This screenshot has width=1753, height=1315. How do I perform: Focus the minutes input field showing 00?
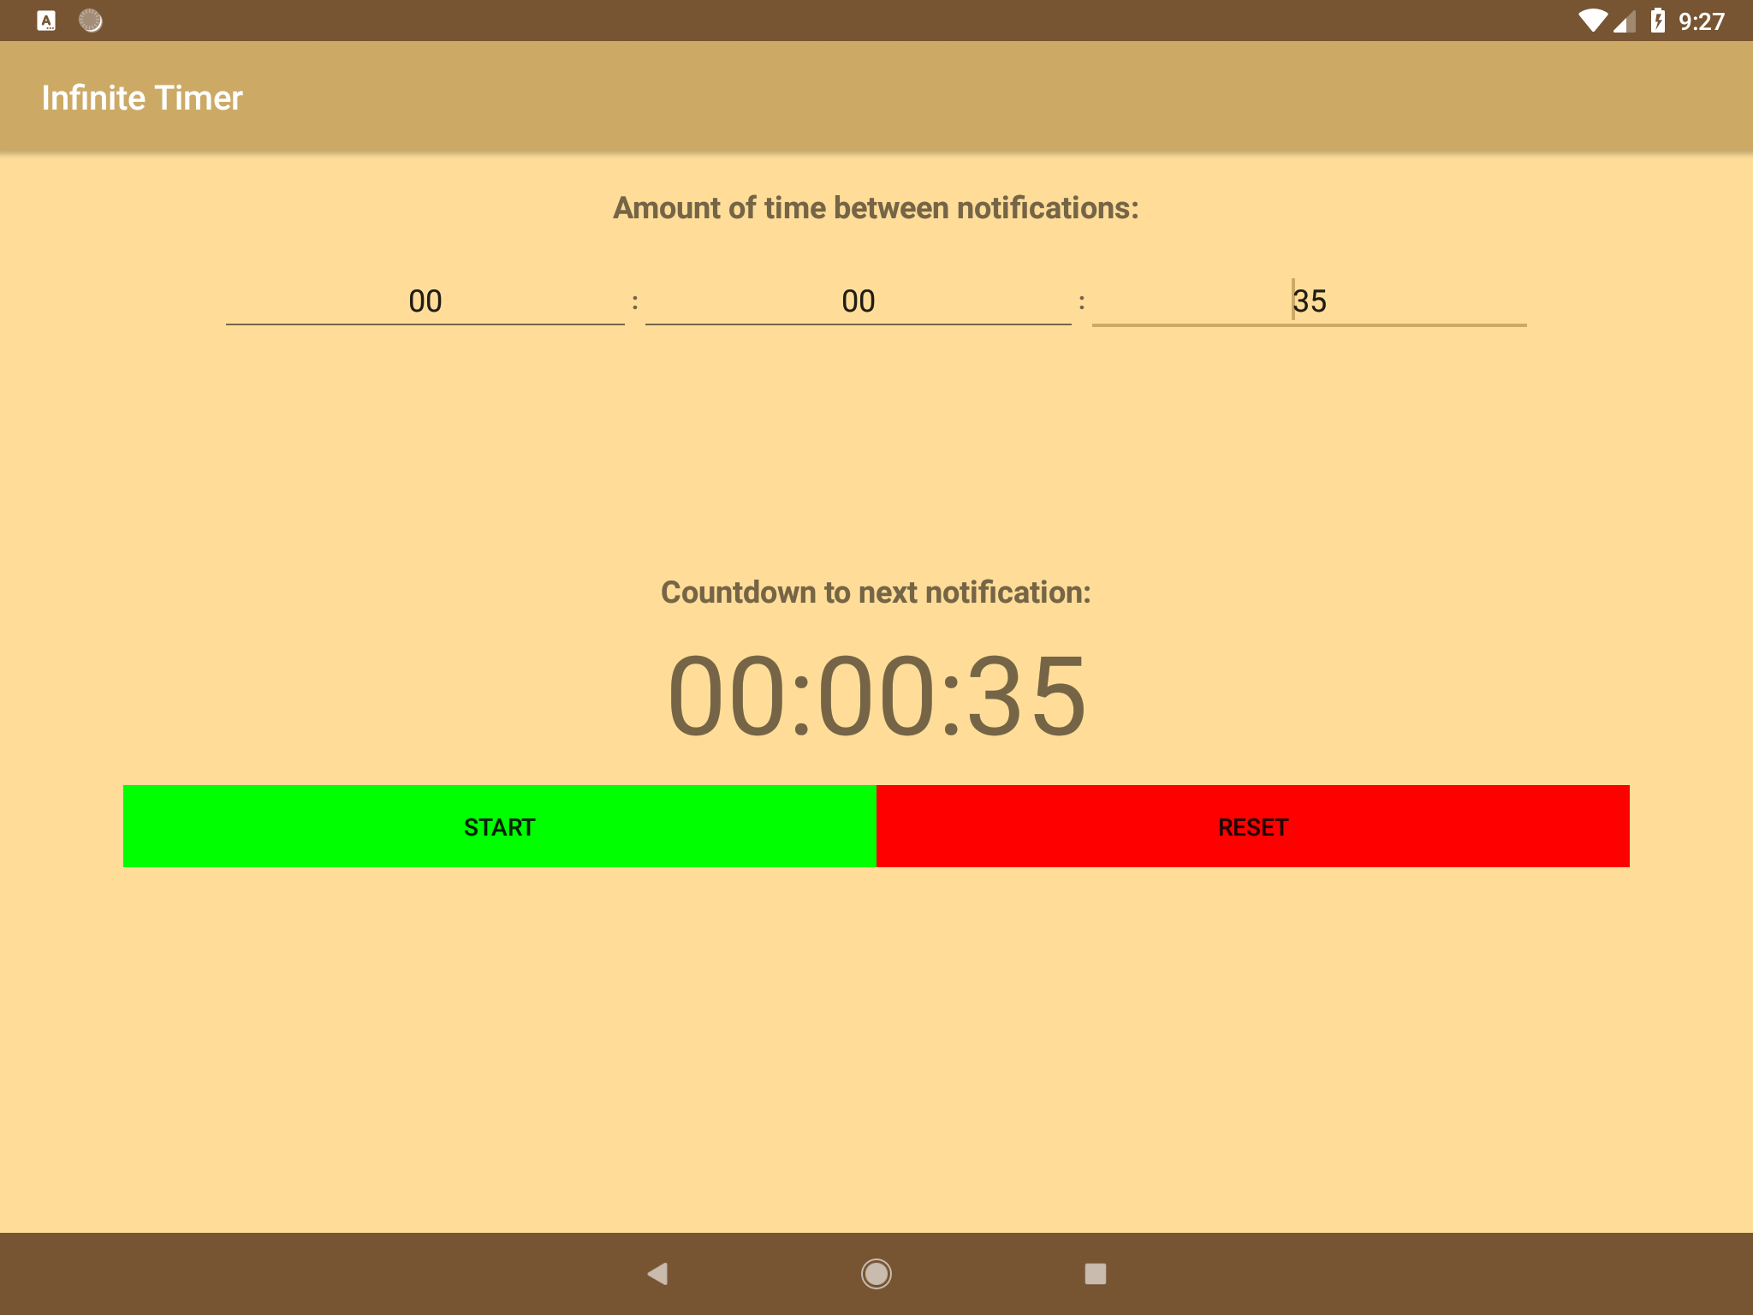(x=859, y=300)
